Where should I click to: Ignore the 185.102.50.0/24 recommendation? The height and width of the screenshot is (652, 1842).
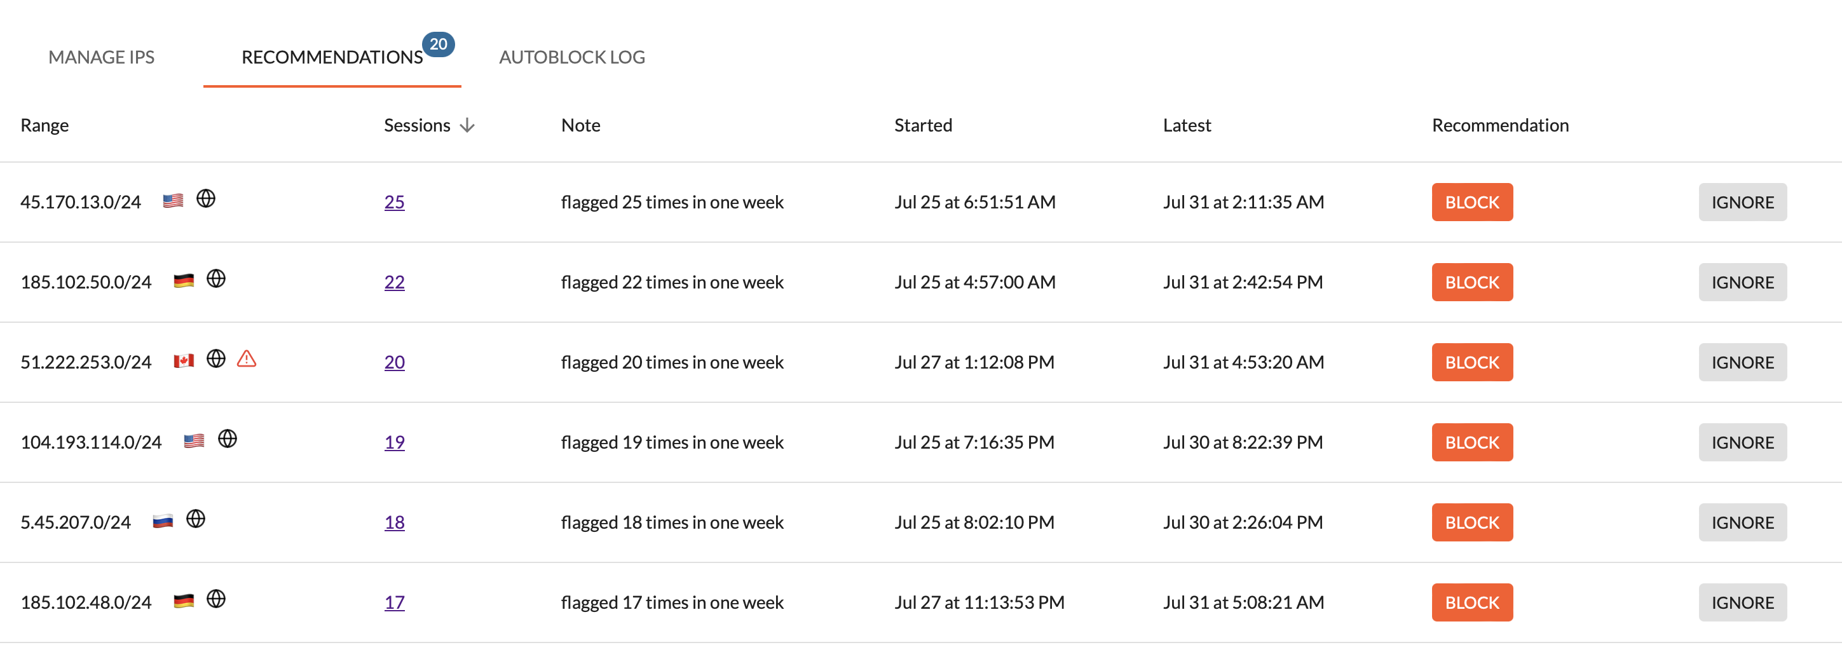[x=1743, y=282]
